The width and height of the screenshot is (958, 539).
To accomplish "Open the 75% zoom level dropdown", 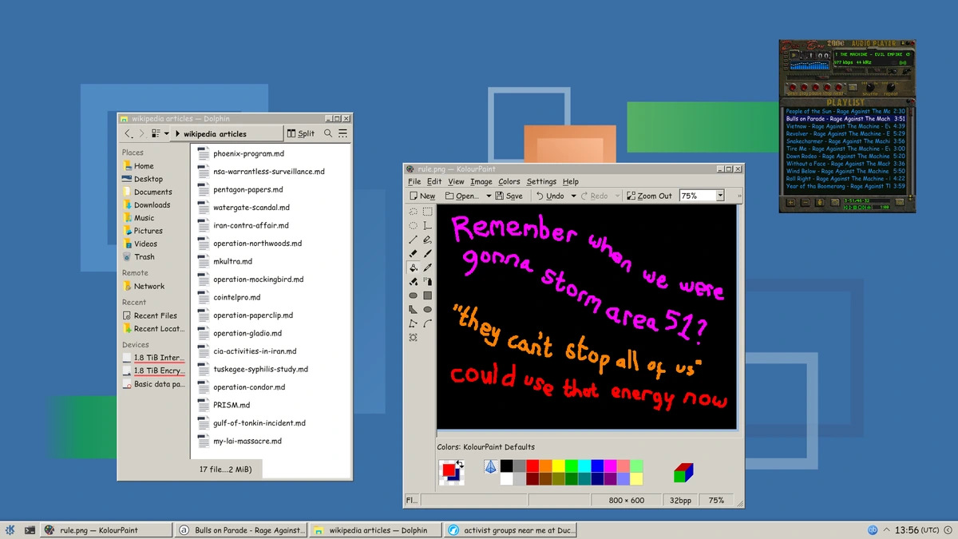I will tap(719, 195).
